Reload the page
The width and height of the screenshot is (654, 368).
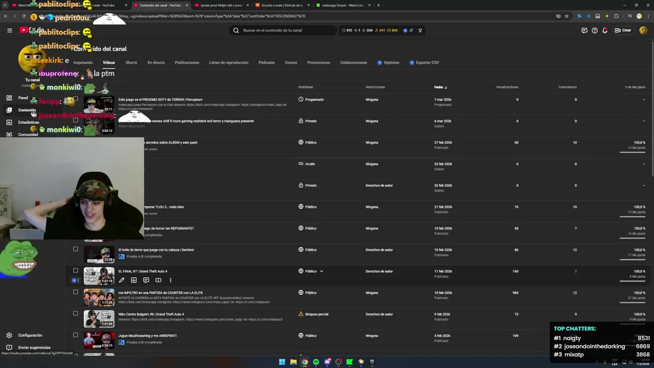(24, 16)
